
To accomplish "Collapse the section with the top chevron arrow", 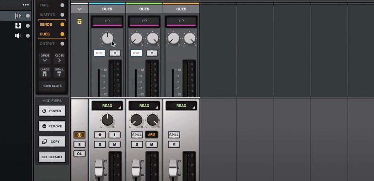I will pos(80,9).
